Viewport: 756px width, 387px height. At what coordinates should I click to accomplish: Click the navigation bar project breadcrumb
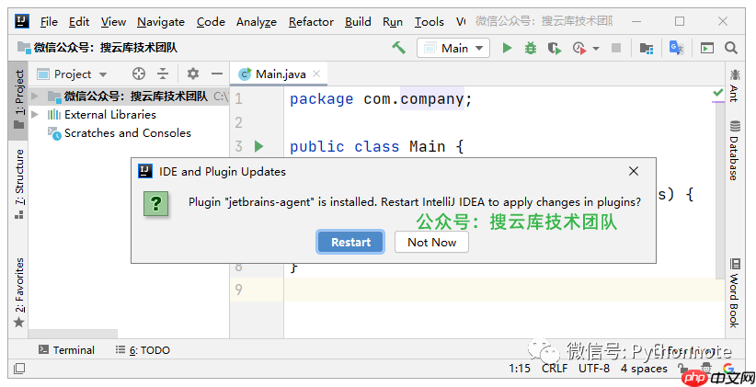(x=97, y=48)
